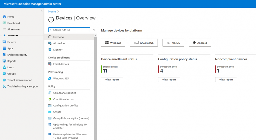Open the Dashboard icon in sidebar
256x140 pixels.
(4, 23)
